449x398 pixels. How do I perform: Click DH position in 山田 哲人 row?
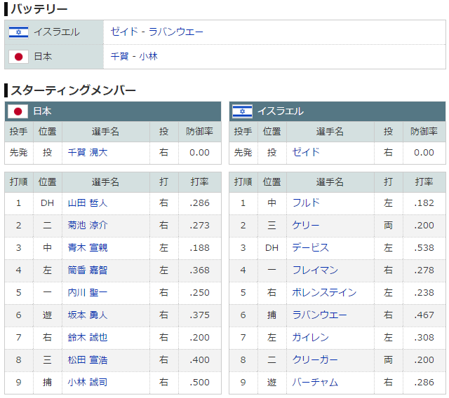[47, 203]
